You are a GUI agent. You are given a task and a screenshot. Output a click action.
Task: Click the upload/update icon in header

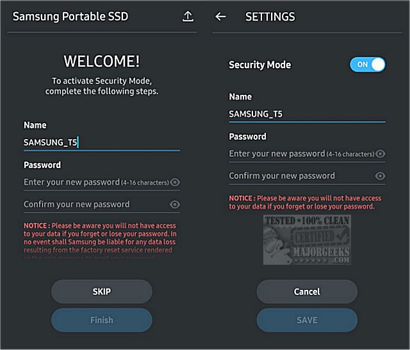[x=188, y=17]
